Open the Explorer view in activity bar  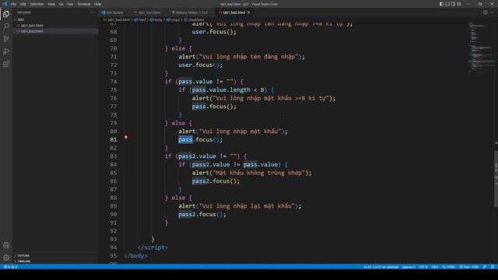[x=6, y=14]
